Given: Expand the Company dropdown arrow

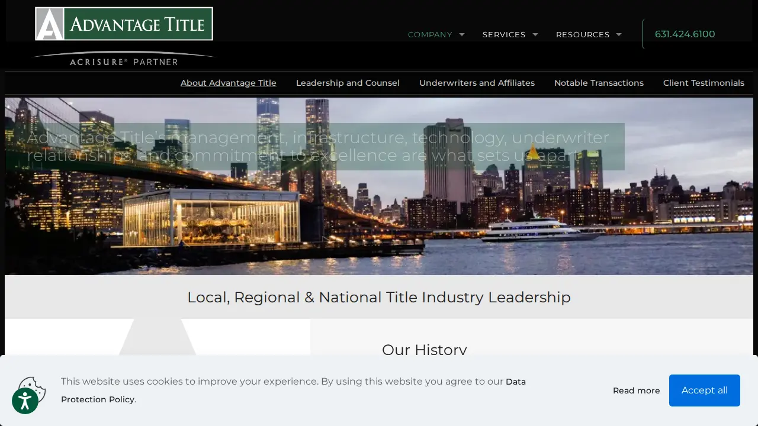Looking at the screenshot, I should 462,34.
